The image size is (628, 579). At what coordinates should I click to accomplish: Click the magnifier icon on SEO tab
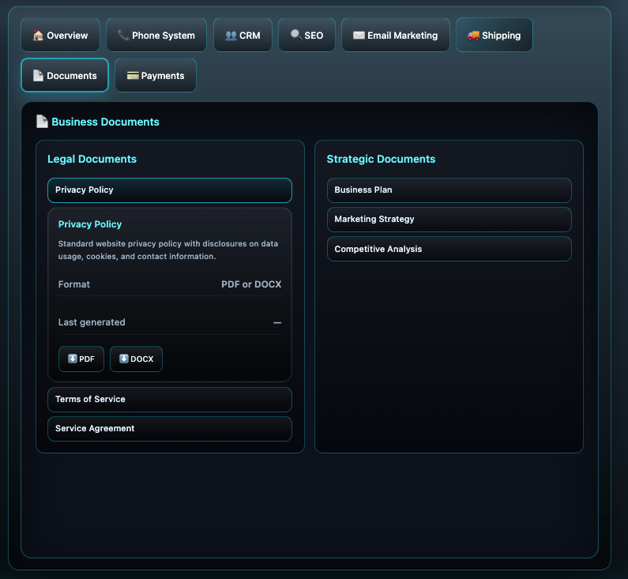tap(295, 36)
